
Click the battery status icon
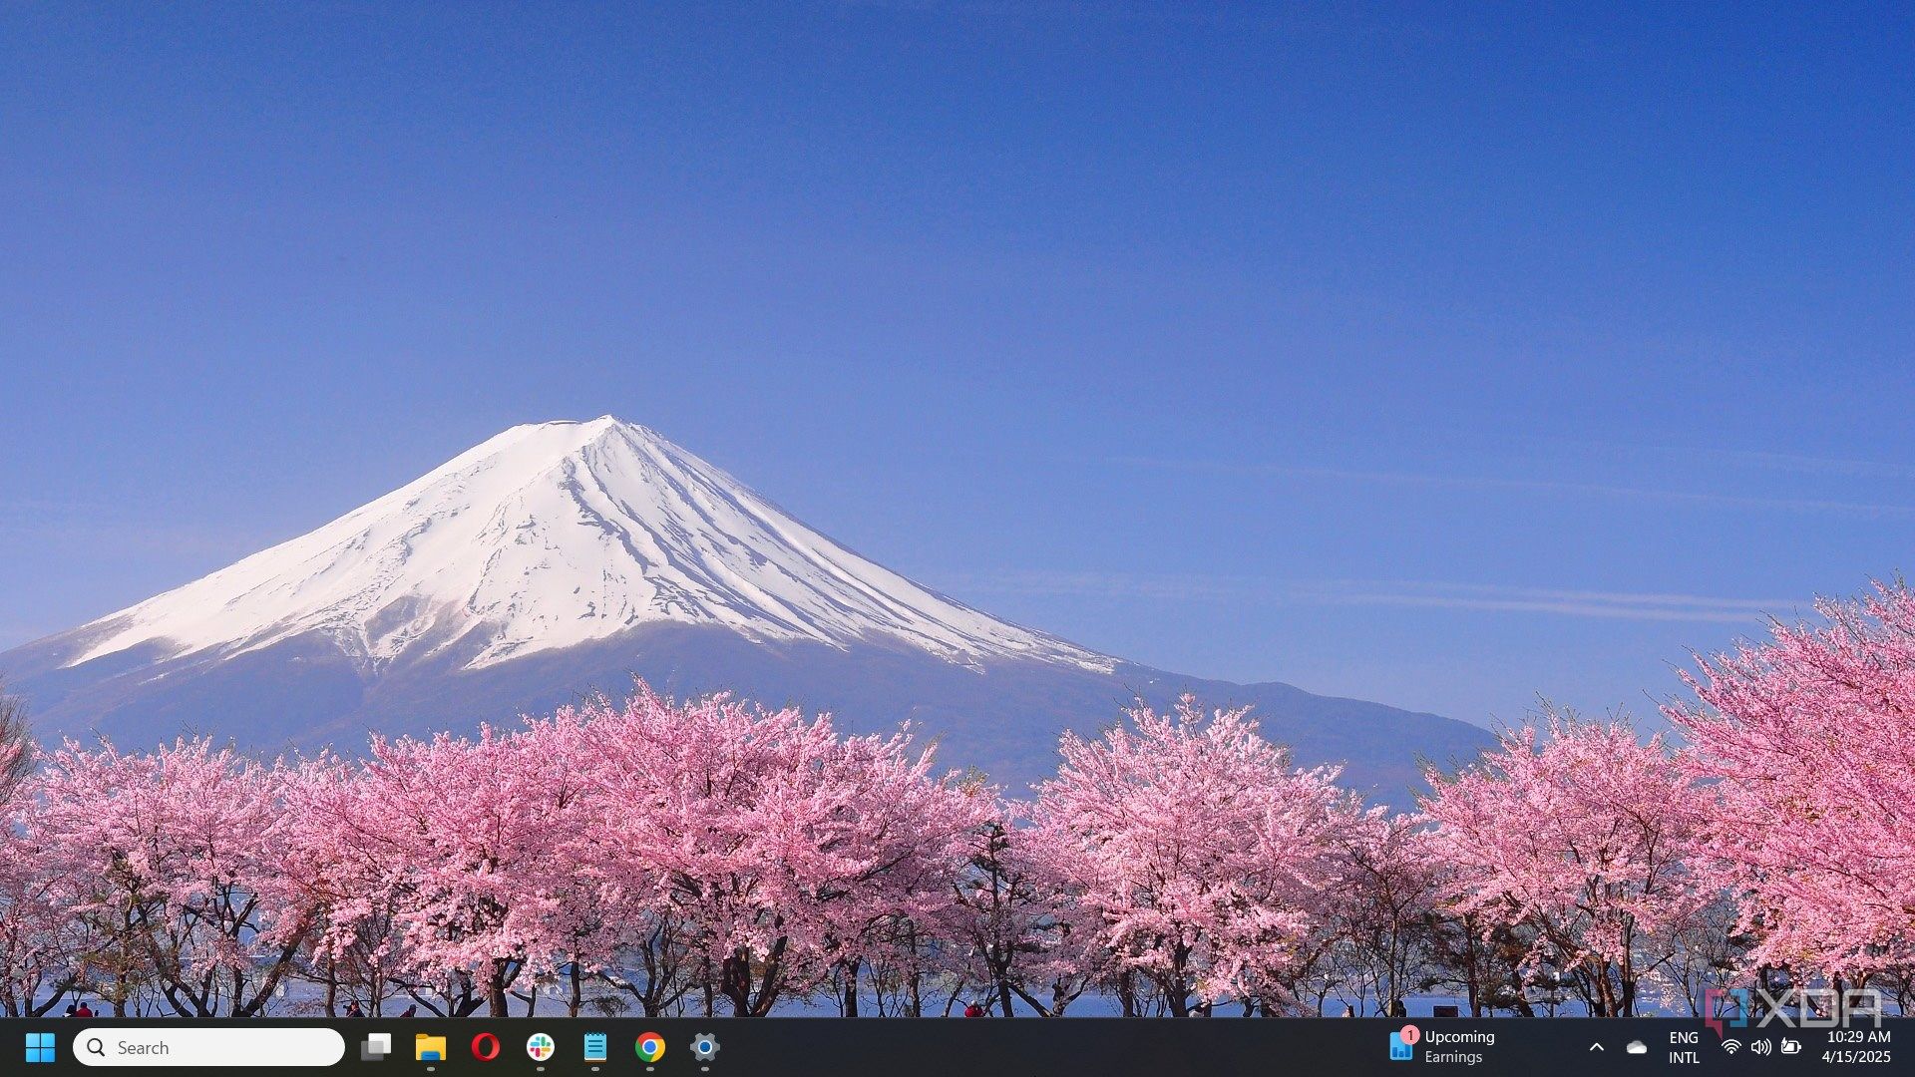[1791, 1047]
